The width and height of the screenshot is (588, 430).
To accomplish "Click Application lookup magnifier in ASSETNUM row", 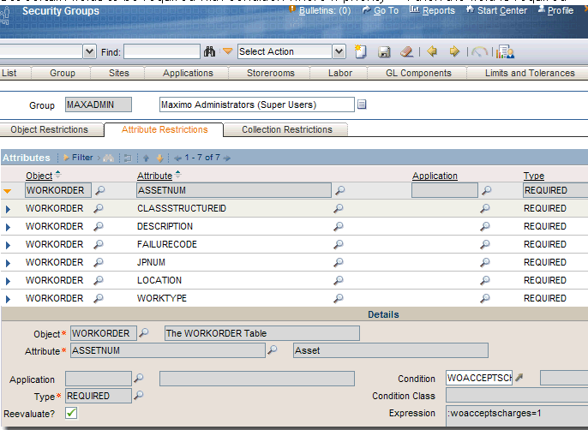I will (x=486, y=190).
